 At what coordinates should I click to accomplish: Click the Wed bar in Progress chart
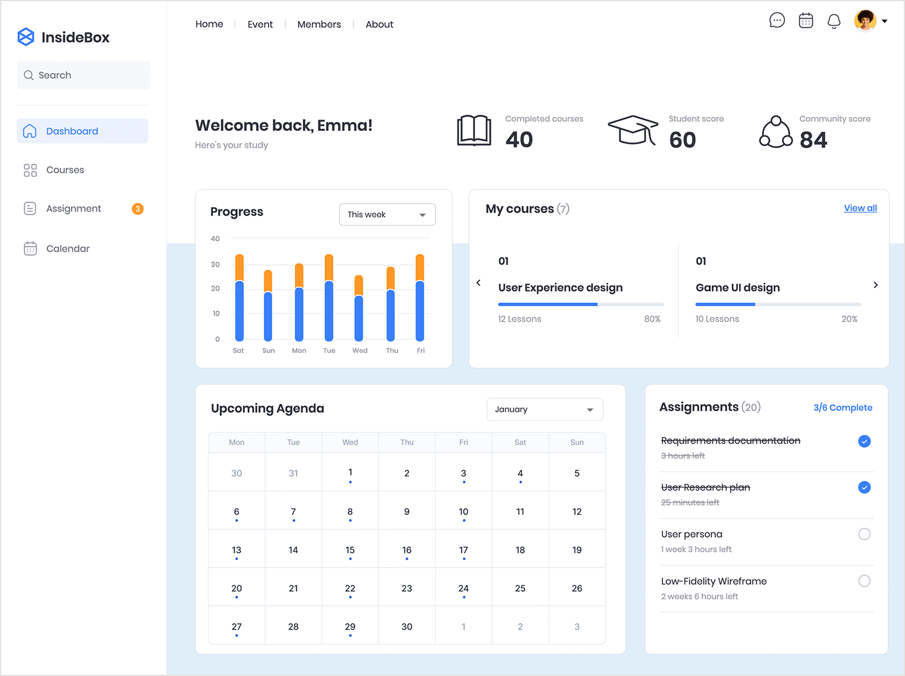coord(359,308)
